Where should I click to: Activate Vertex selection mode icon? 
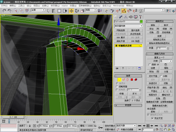click(119, 80)
